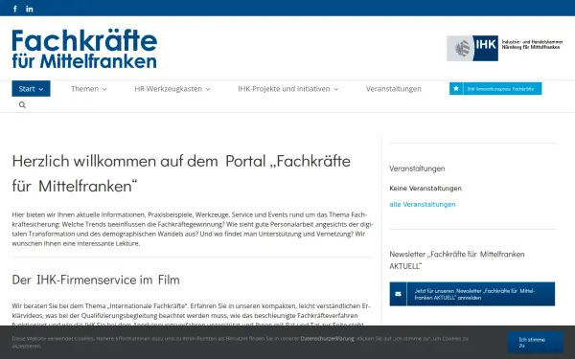The image size is (575, 359).
Task: Click the Keine Veranstaltungen text
Action: click(x=425, y=189)
